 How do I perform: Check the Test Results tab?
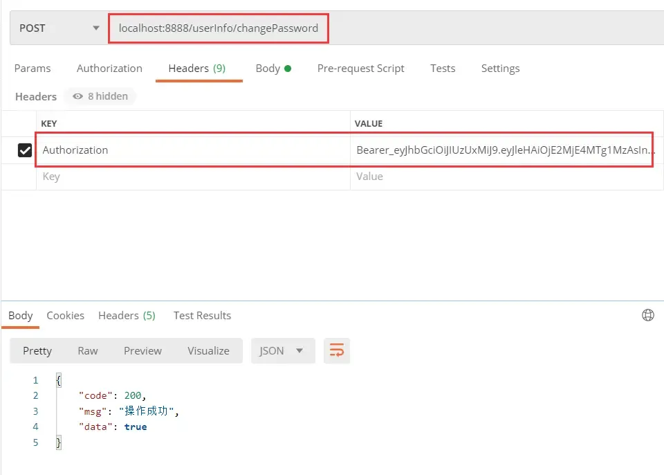(x=201, y=315)
